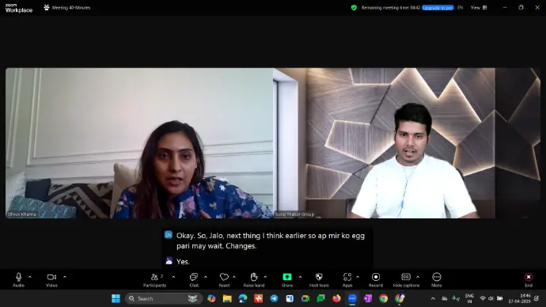Expand the captions options arrow
This screenshot has height=307, width=546.
coord(418,277)
